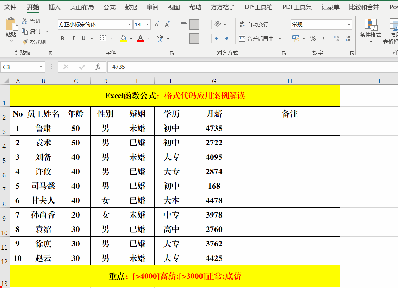Apply comma thousands separator style
Image resolution: width=398 pixels, height=288 pixels.
(x=323, y=38)
